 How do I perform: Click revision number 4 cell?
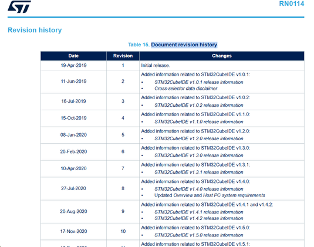[123, 118]
